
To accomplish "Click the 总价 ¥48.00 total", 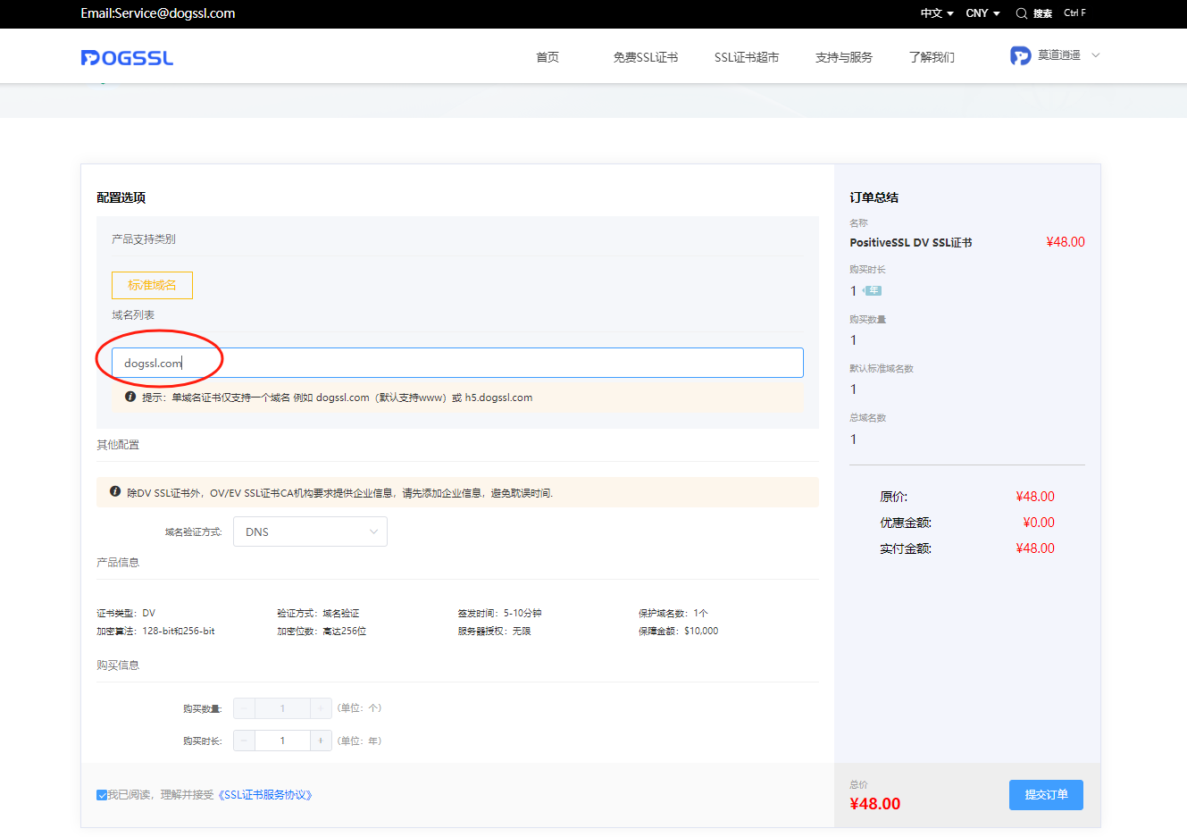I will tap(875, 804).
